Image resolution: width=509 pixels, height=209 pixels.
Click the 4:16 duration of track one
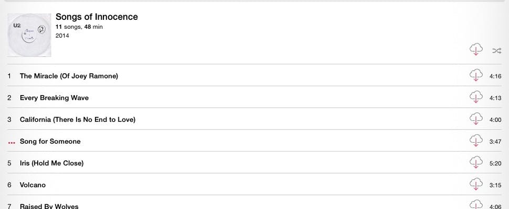tap(495, 76)
